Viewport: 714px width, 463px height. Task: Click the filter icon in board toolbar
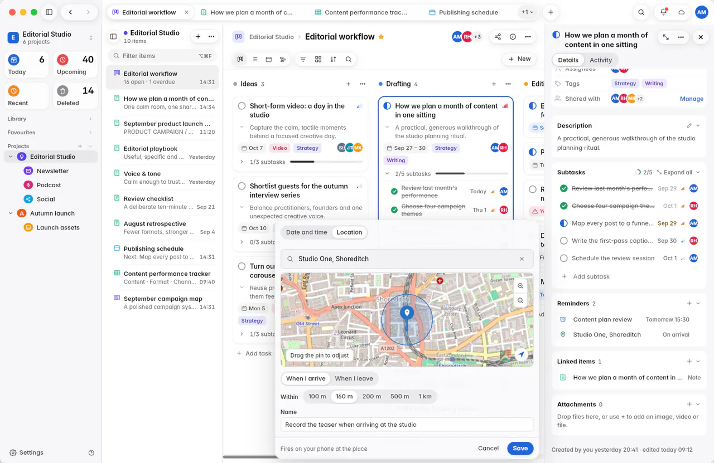click(303, 59)
